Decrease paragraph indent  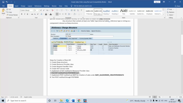(x=71, y=10)
